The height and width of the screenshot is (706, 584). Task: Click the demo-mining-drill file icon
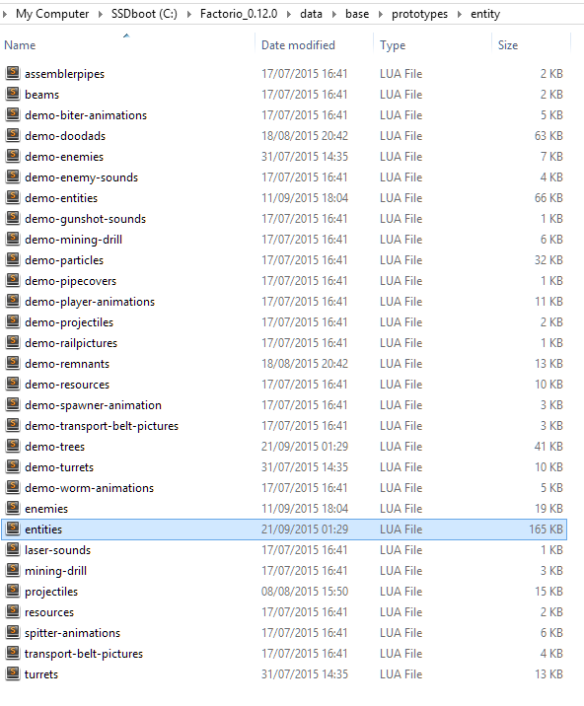[13, 239]
